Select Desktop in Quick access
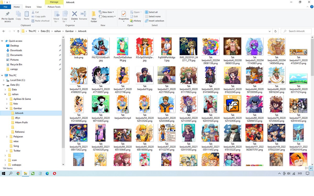 click(14, 46)
